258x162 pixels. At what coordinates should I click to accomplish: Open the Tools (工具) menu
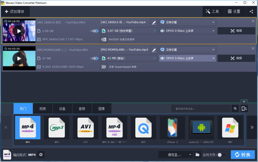click(x=213, y=12)
